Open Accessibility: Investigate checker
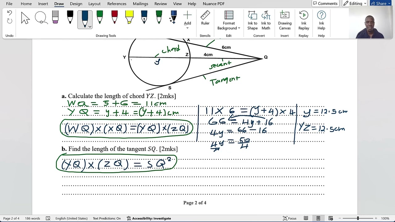395x222 pixels. pyautogui.click(x=149, y=218)
